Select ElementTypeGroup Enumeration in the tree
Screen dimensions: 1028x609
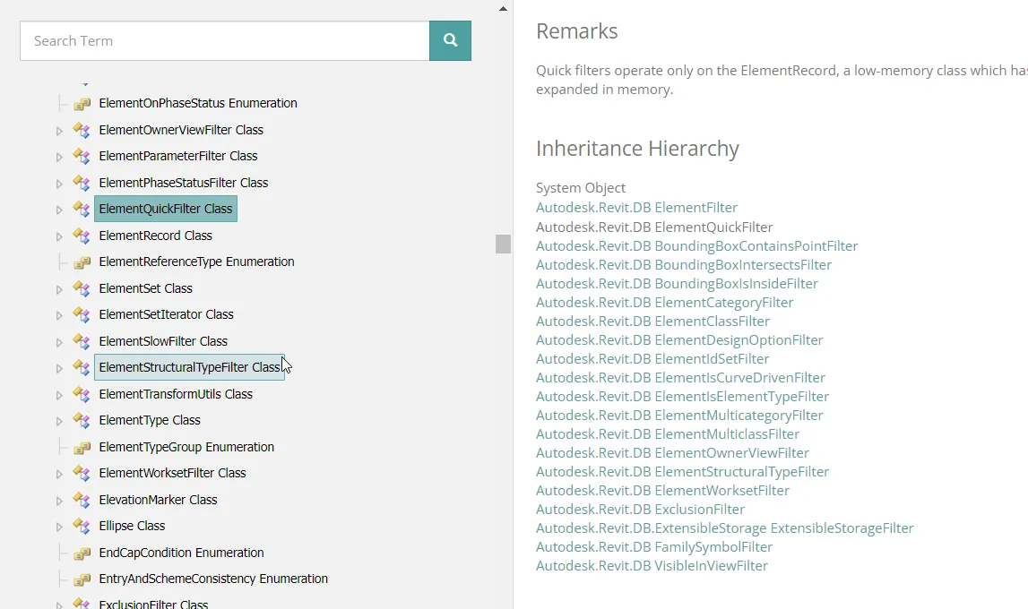(x=186, y=447)
